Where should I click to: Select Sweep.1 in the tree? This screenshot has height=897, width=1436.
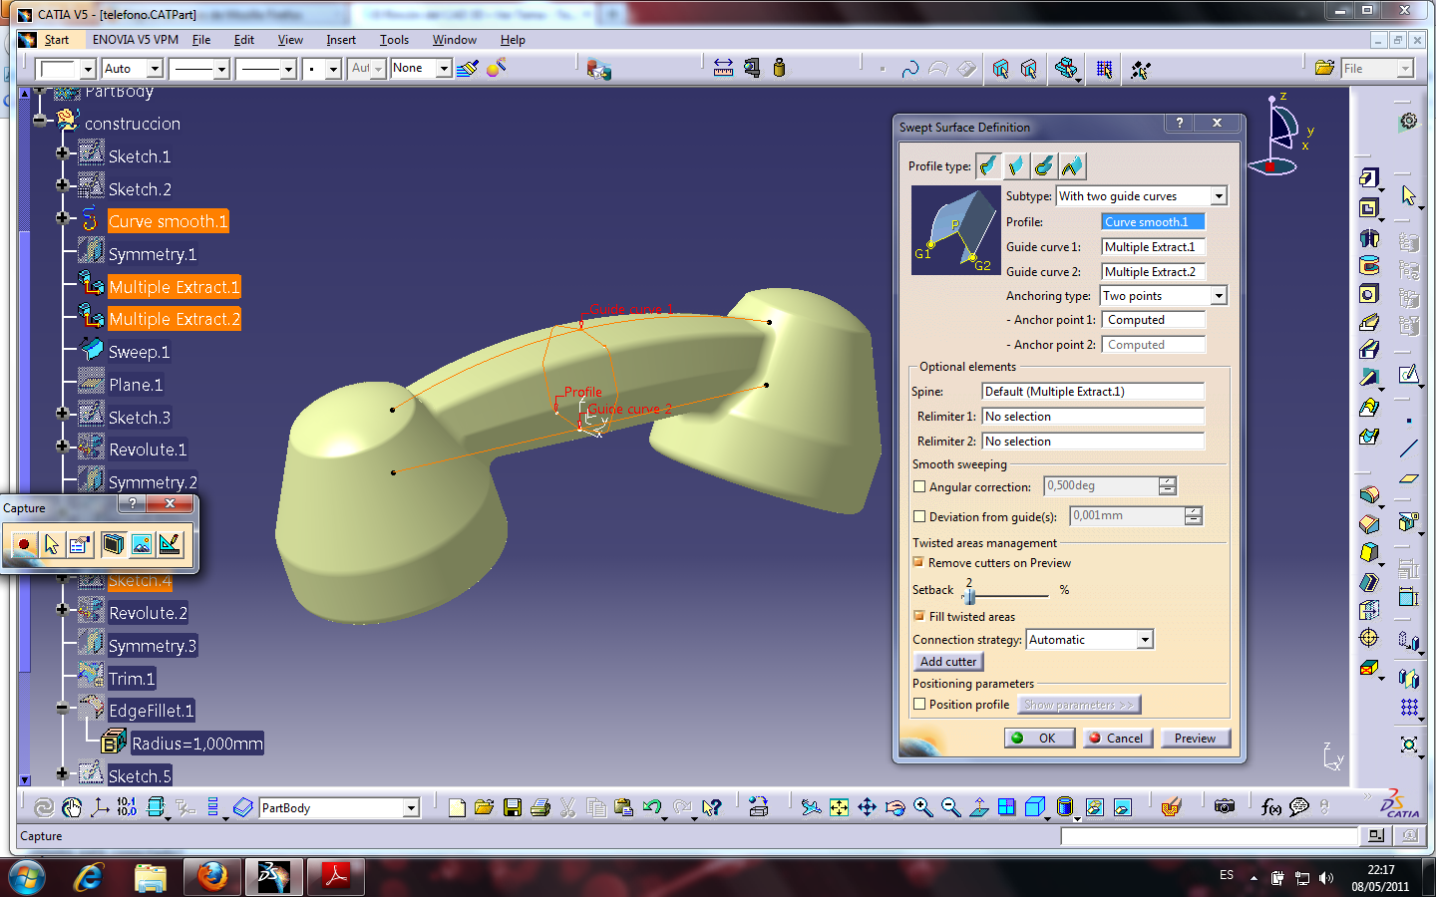139,352
